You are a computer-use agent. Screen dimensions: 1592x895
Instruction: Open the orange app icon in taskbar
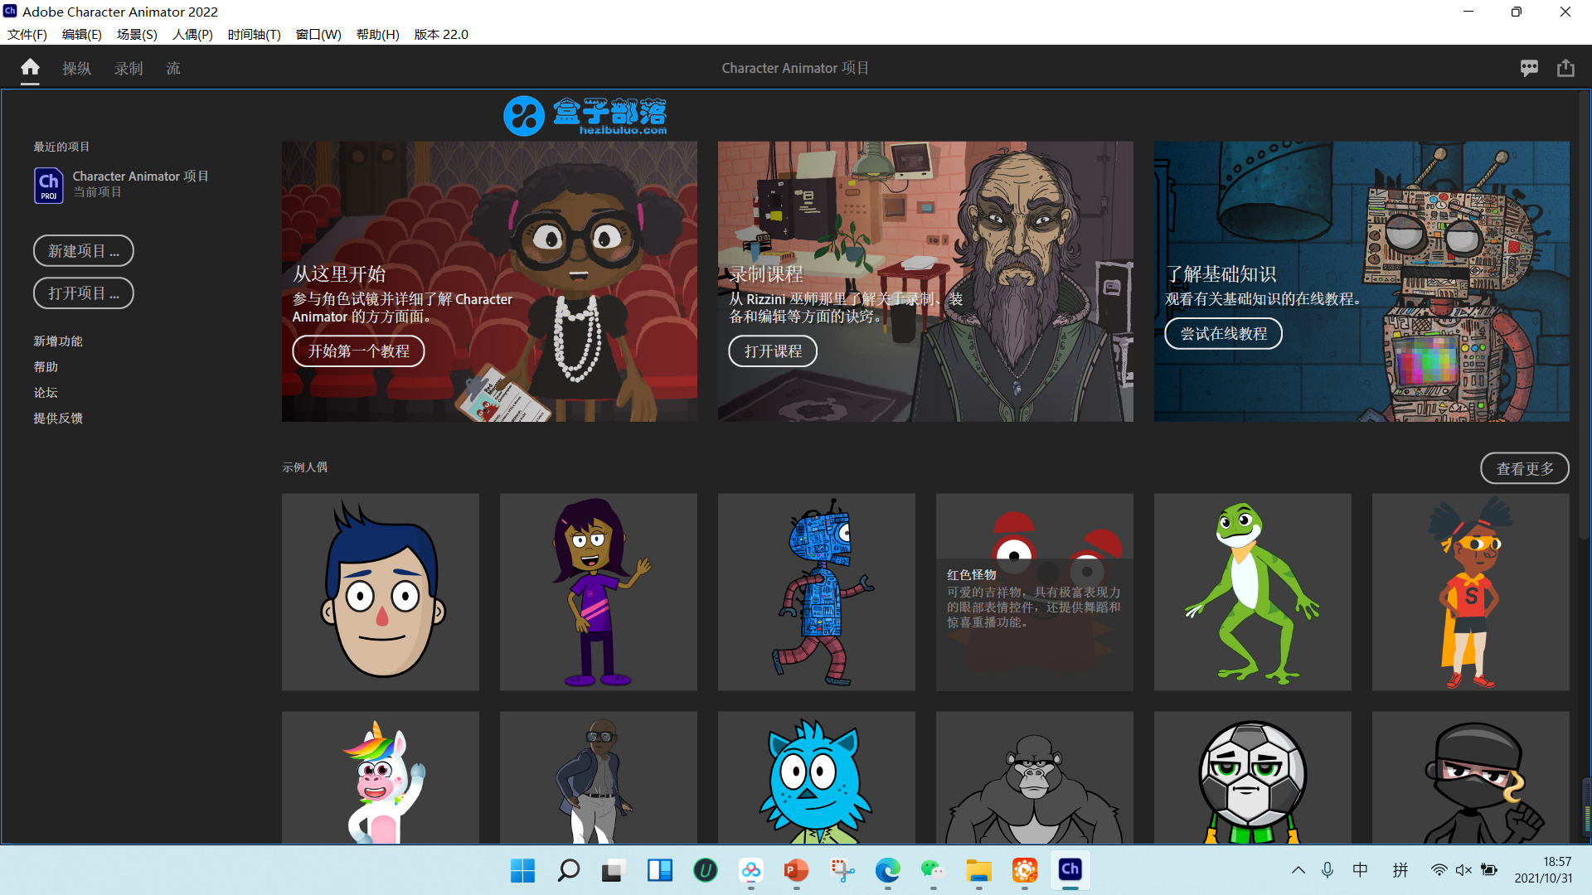(x=1024, y=870)
